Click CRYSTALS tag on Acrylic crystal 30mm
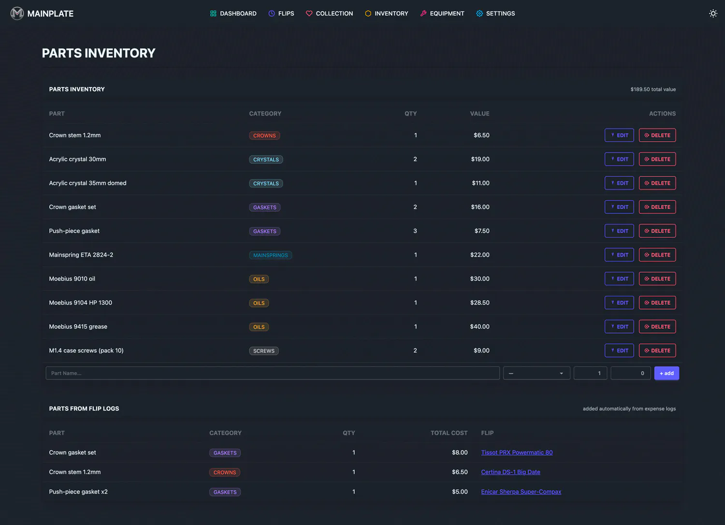 point(266,160)
